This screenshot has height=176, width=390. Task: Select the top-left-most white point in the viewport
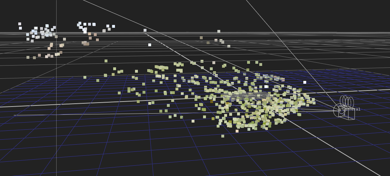tap(20, 24)
